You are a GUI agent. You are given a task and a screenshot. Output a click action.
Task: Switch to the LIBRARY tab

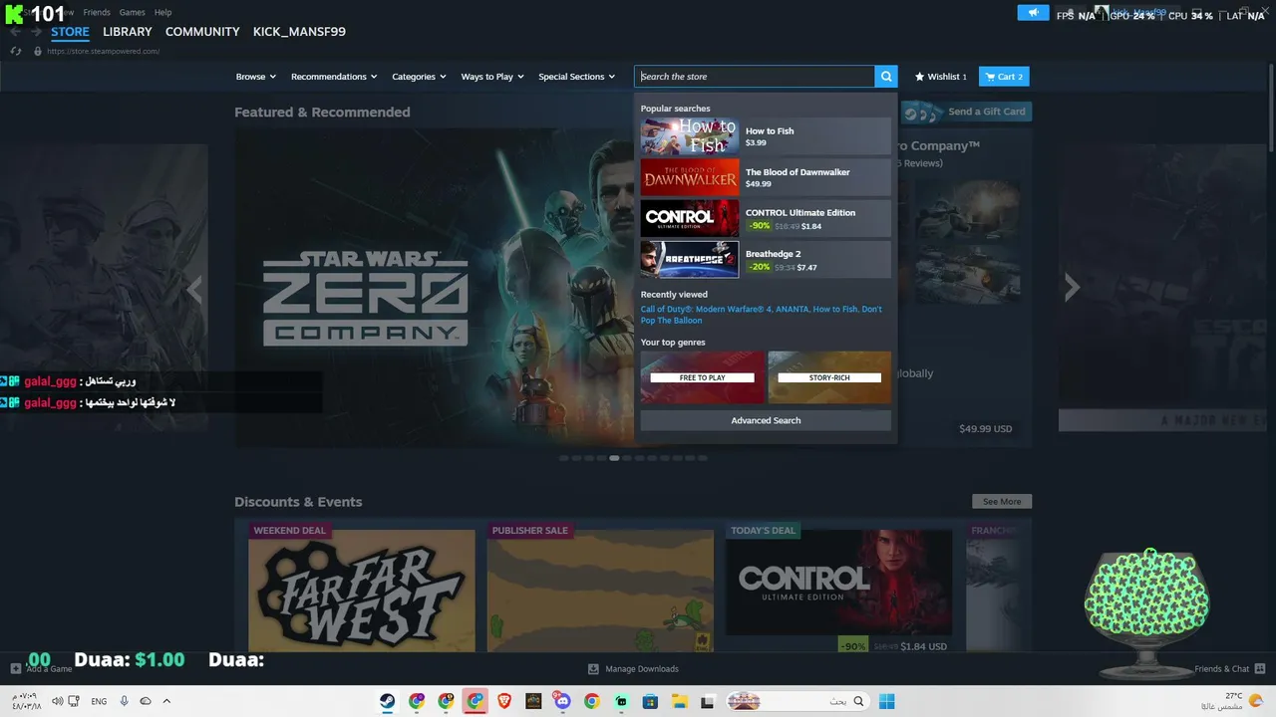click(x=128, y=32)
